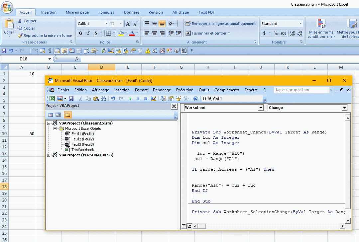Screen dimensions: 359x242
Task: Collapse the VBAProject (Classeur2.xlsm) tree node
Action: pos(49,123)
